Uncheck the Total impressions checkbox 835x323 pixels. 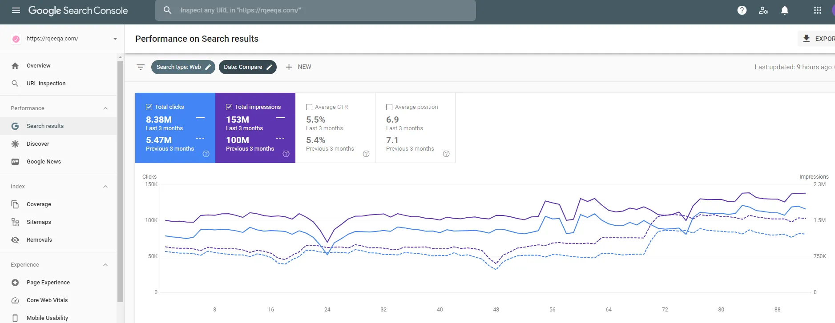point(229,107)
